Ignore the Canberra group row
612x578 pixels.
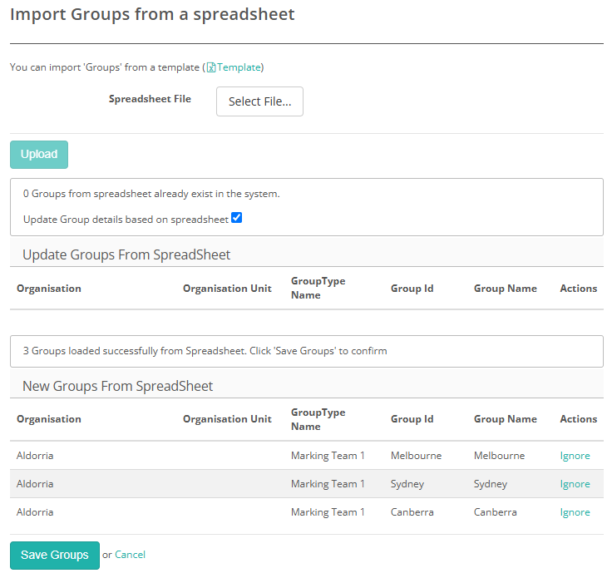575,512
